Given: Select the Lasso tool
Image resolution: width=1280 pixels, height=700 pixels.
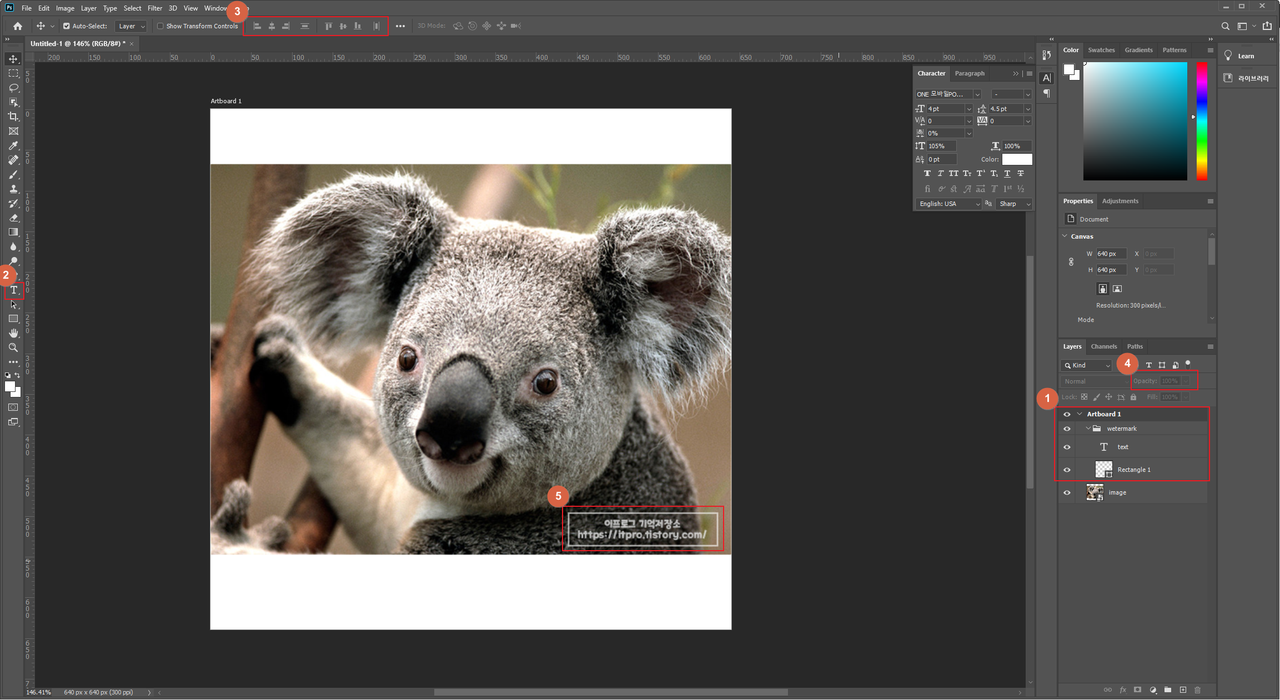Looking at the screenshot, I should pos(13,88).
